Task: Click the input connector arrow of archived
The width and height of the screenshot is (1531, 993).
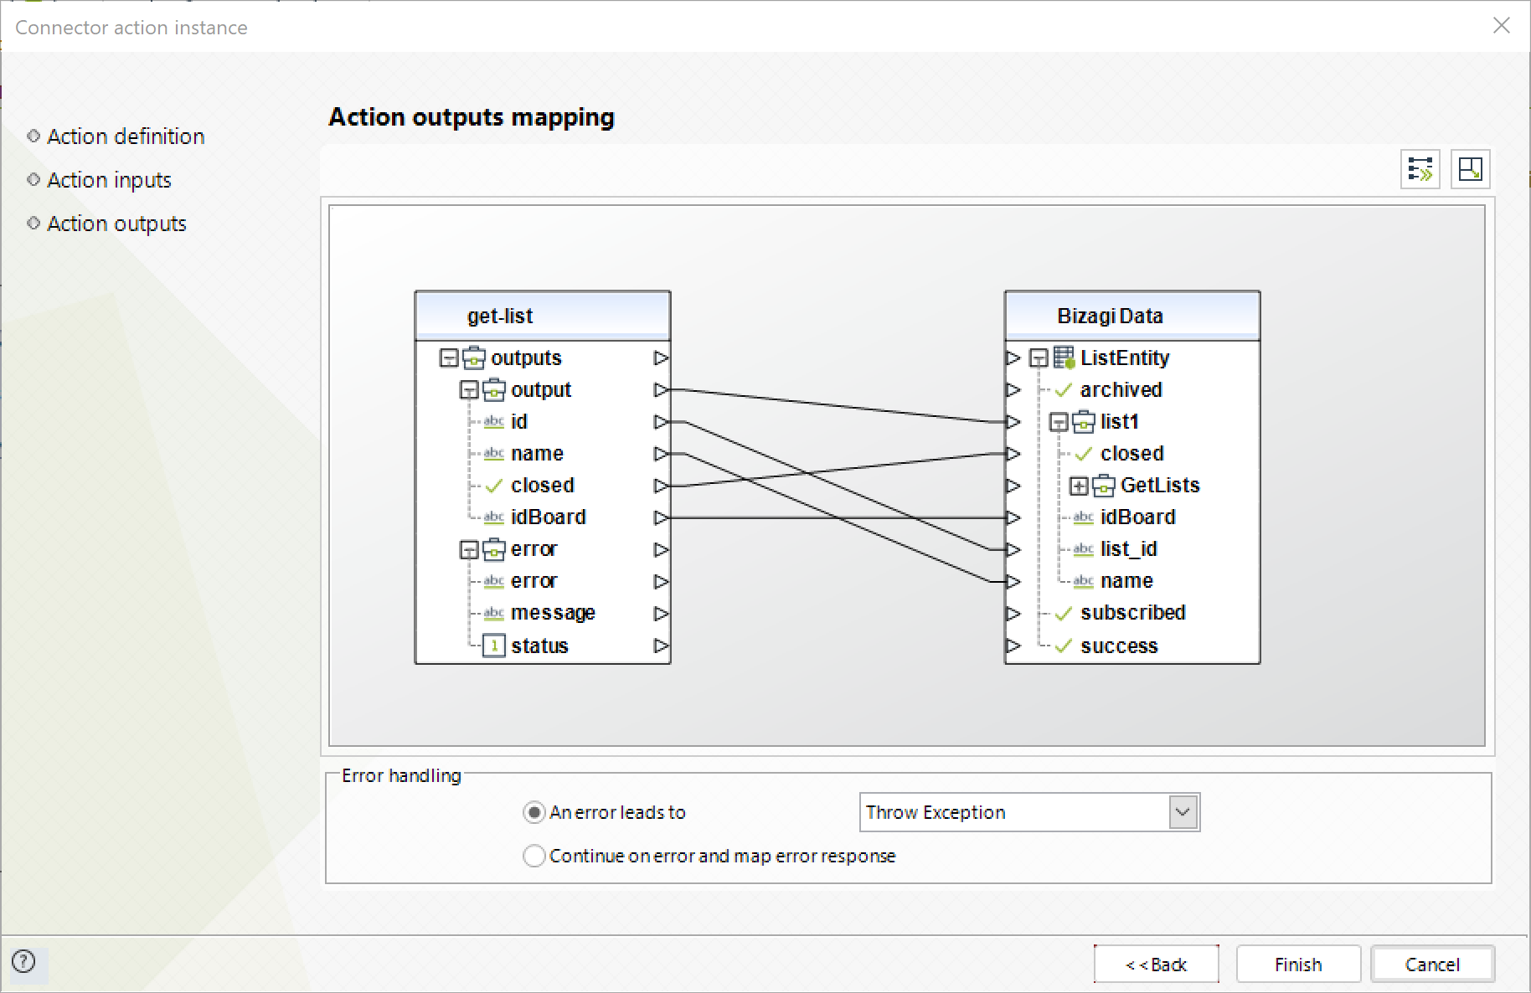Action: 1013,390
